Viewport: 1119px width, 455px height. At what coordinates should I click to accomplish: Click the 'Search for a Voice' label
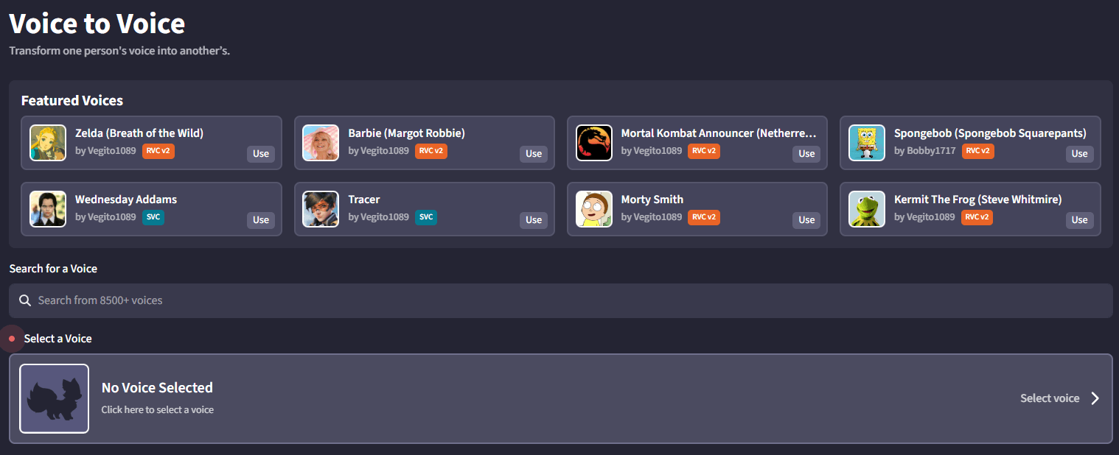53,269
